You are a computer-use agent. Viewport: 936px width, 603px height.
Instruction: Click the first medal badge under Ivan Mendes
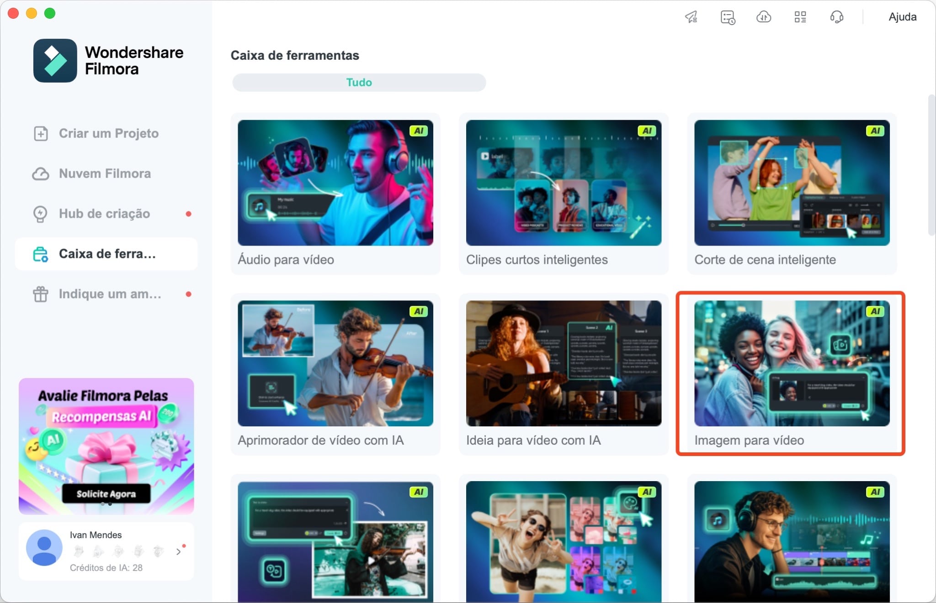tap(79, 551)
